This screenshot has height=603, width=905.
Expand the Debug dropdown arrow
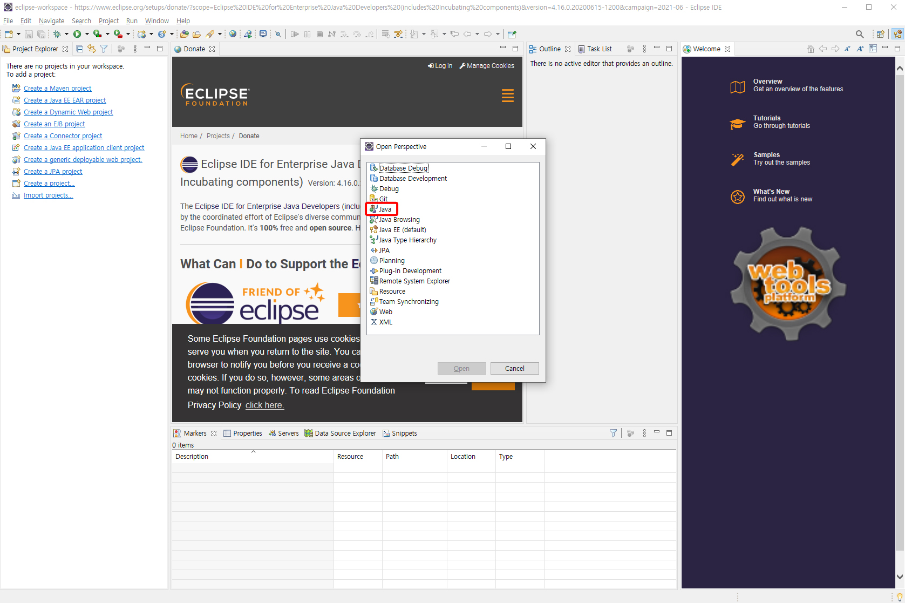pos(66,34)
